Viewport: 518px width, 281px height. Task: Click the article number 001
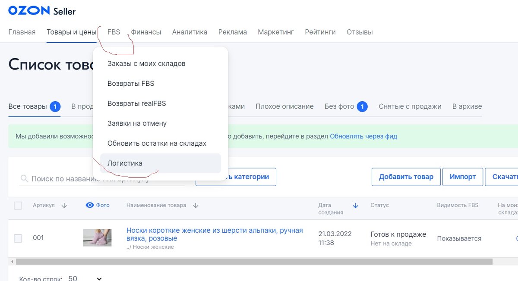pos(38,238)
